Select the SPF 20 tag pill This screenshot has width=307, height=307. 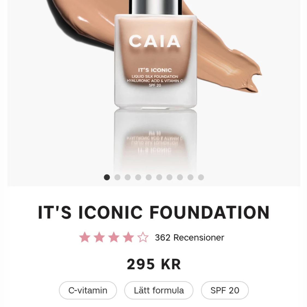225,290
